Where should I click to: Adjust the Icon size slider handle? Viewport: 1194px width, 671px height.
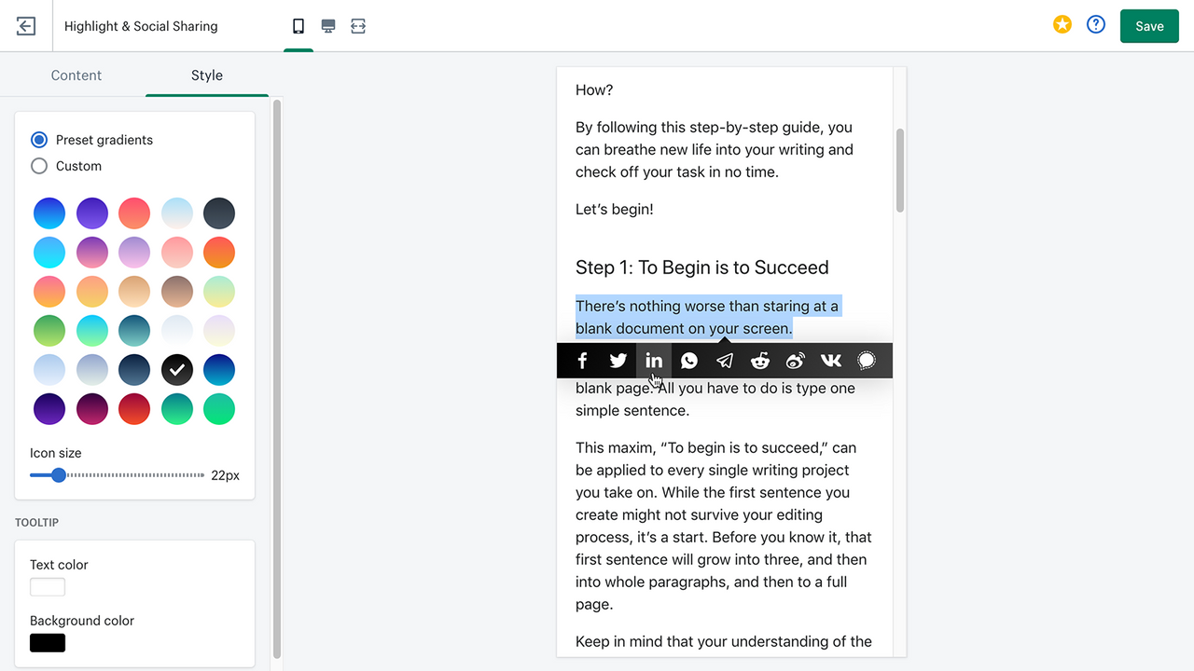(x=60, y=474)
